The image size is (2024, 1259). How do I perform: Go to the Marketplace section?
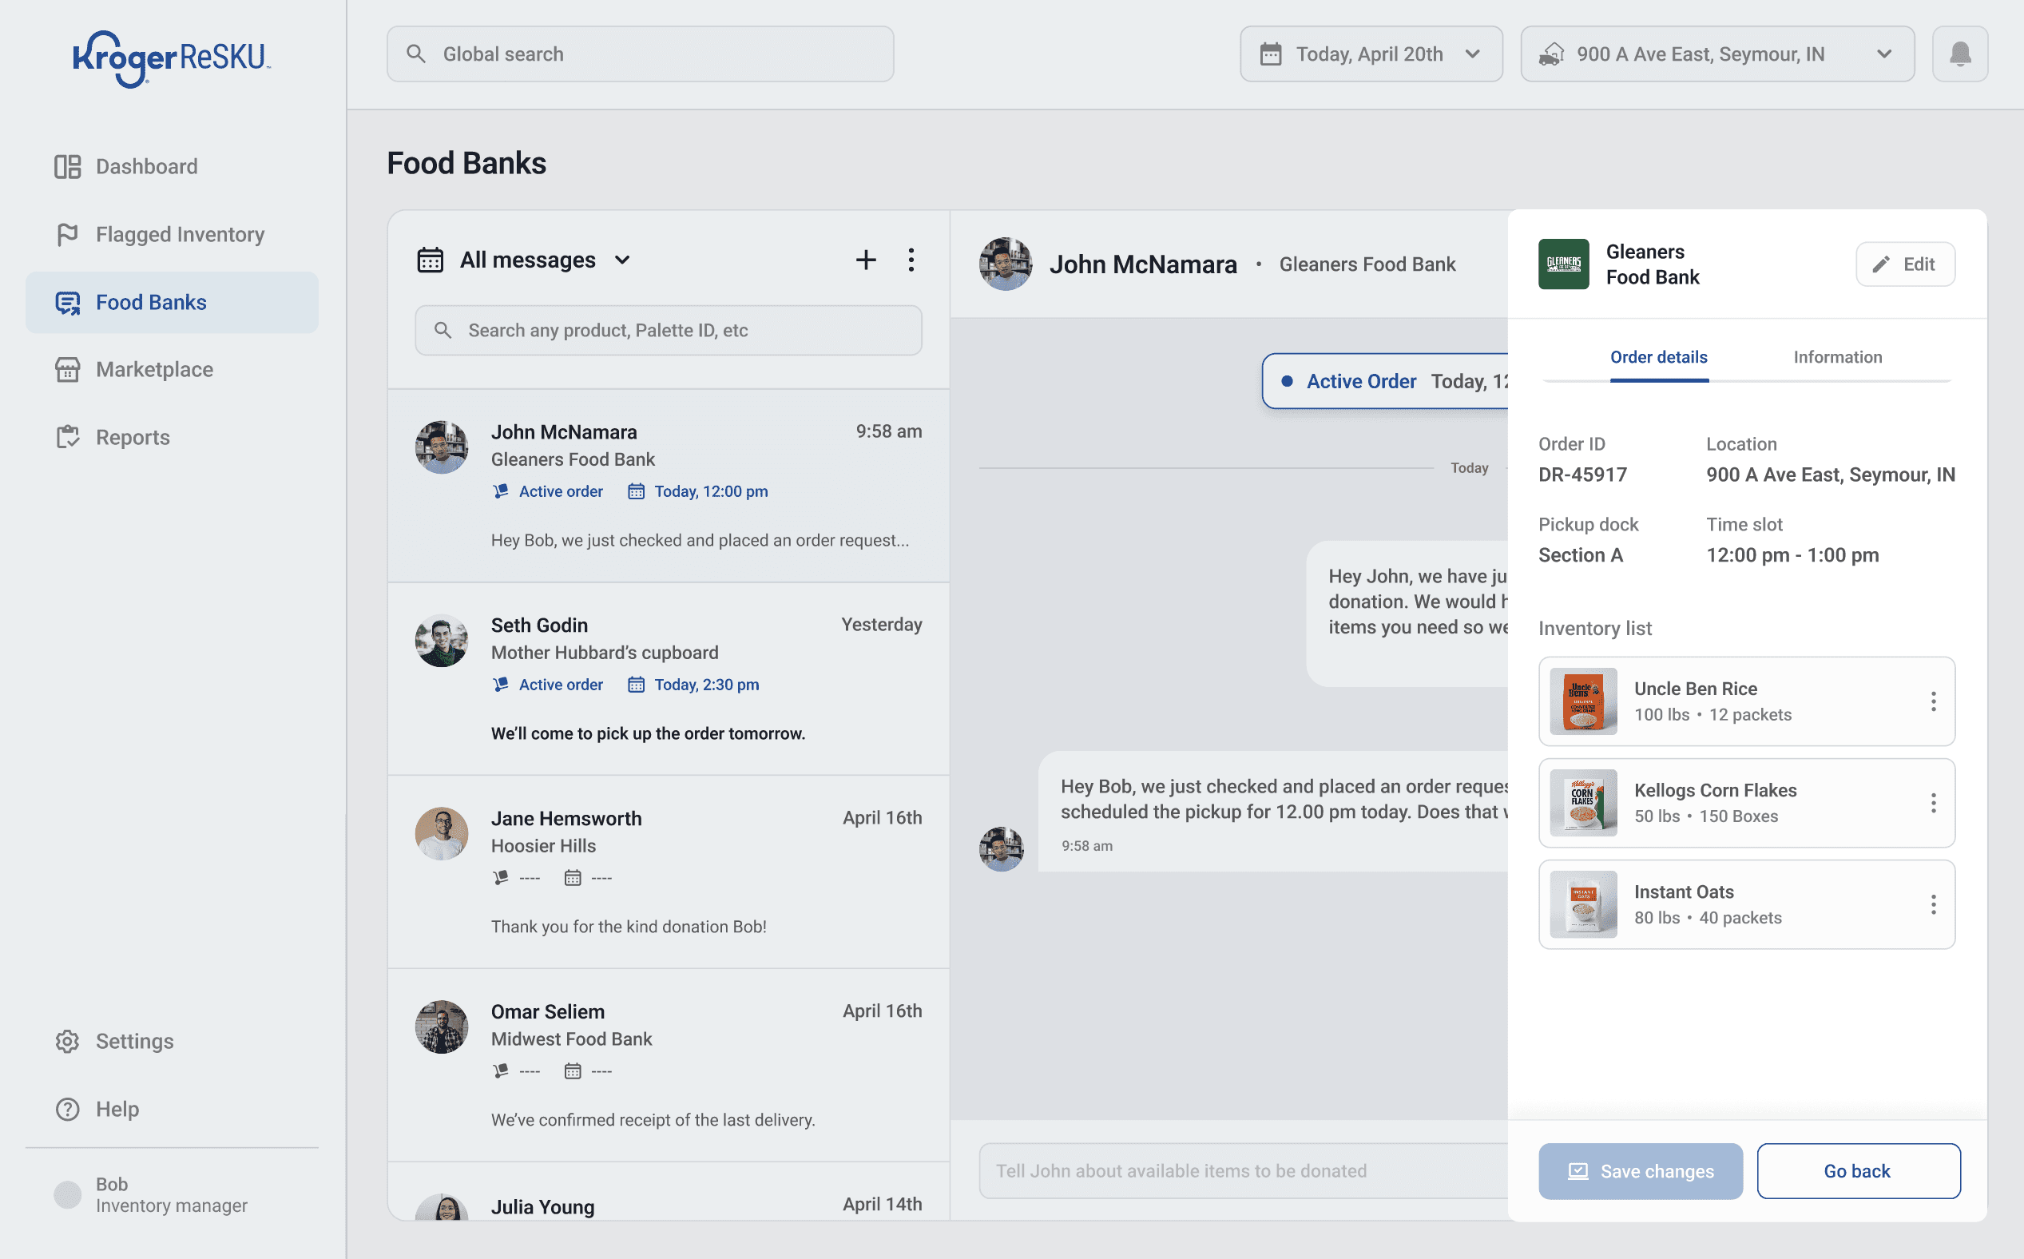154,370
